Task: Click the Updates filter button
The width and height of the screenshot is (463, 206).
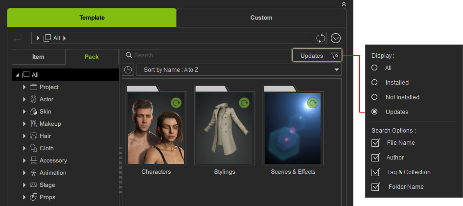Action: 312,56
